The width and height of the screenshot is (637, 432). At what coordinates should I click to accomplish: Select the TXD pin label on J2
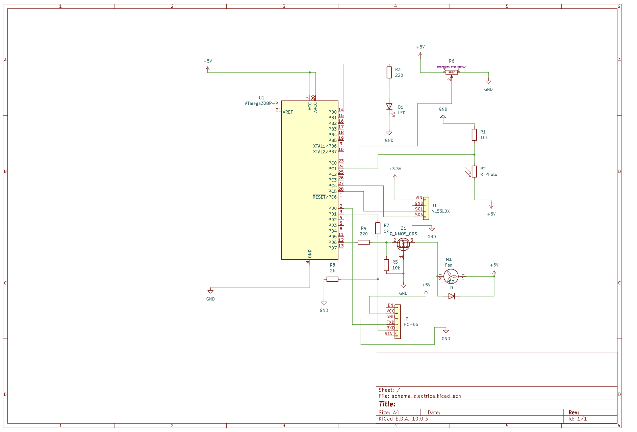390,322
